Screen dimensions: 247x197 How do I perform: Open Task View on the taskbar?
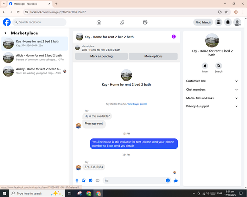[70, 193]
